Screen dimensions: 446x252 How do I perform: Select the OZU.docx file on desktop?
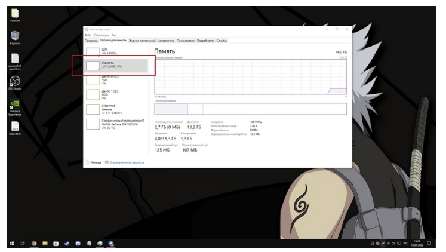pyautogui.click(x=15, y=128)
